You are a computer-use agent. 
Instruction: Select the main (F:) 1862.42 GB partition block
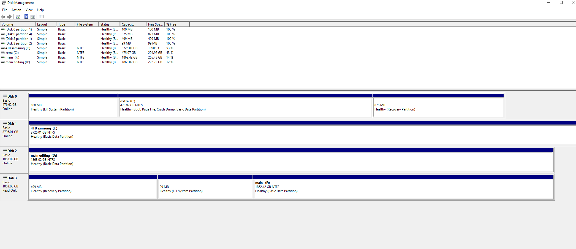pyautogui.click(x=403, y=187)
